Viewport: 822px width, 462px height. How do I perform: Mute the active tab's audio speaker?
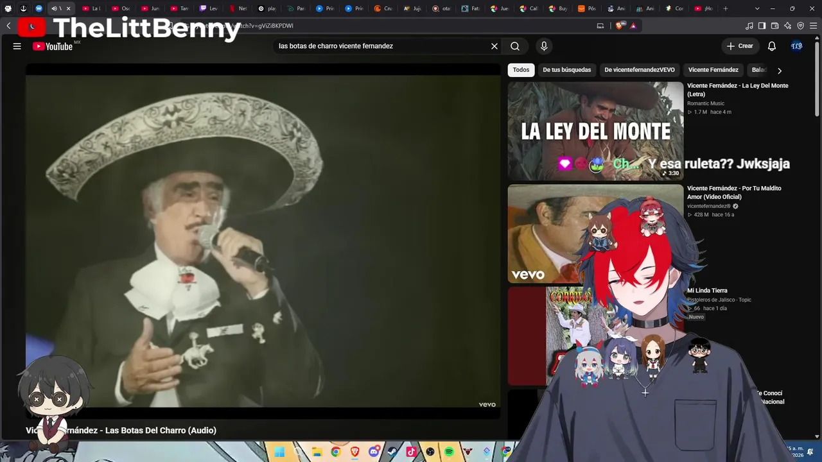click(54, 8)
